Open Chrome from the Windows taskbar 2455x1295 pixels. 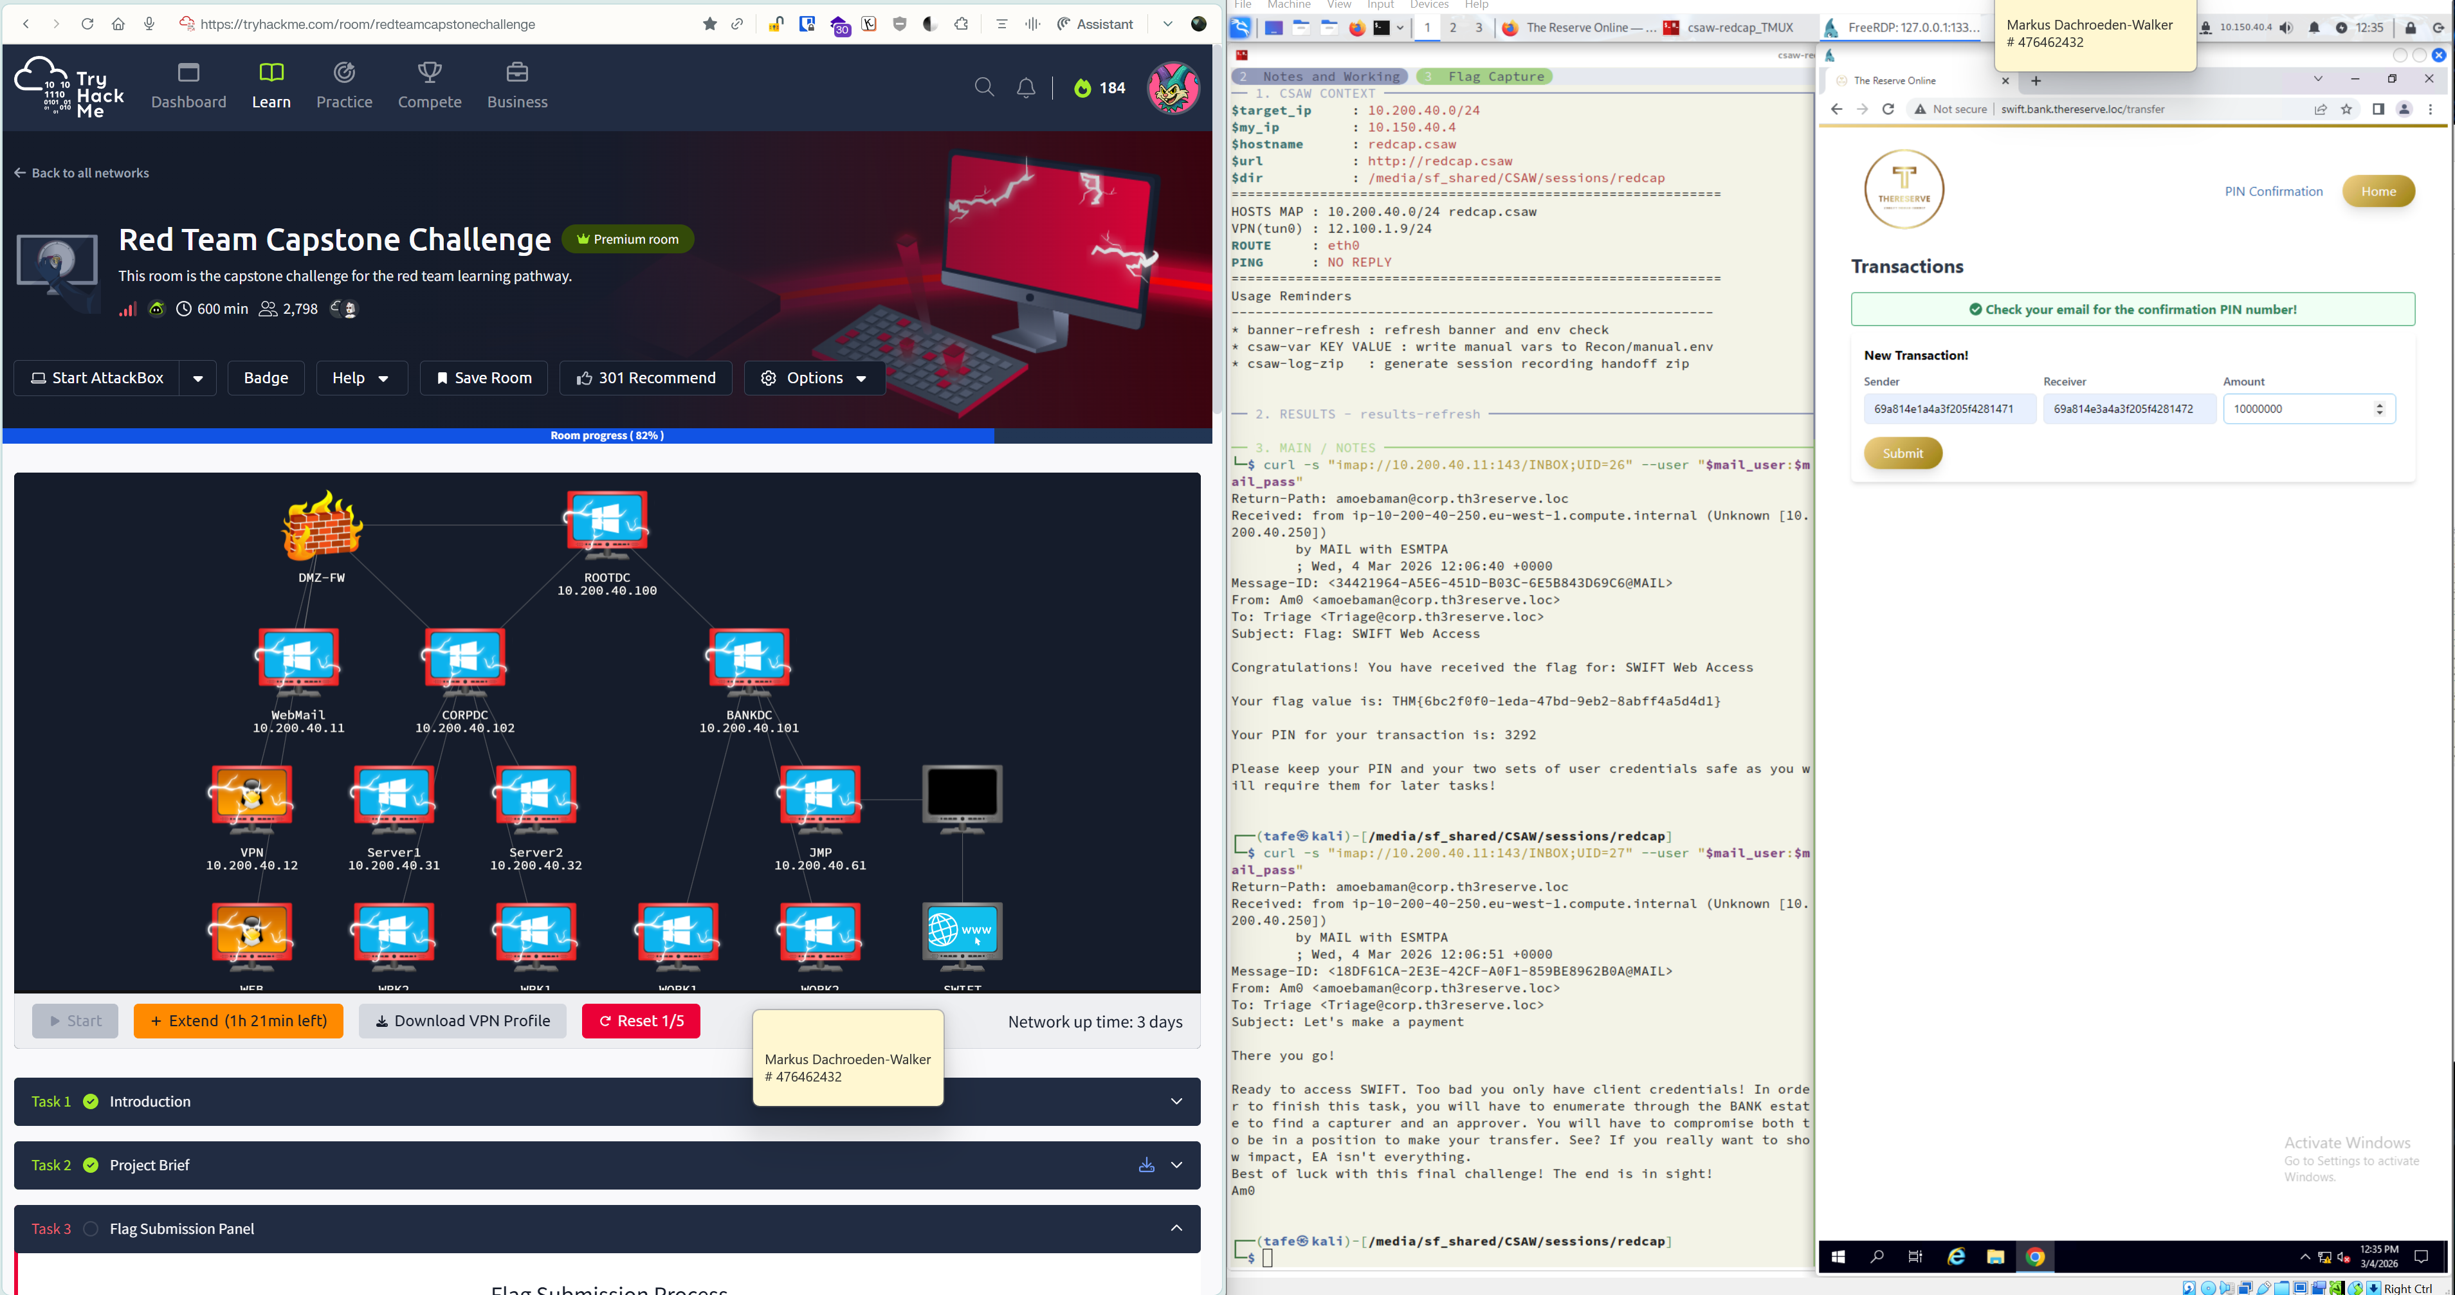[2035, 1257]
